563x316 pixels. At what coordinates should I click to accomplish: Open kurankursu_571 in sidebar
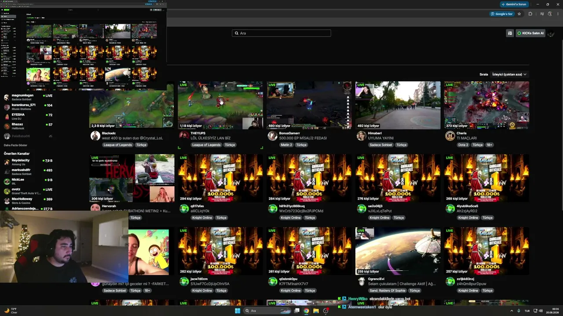coord(28,107)
